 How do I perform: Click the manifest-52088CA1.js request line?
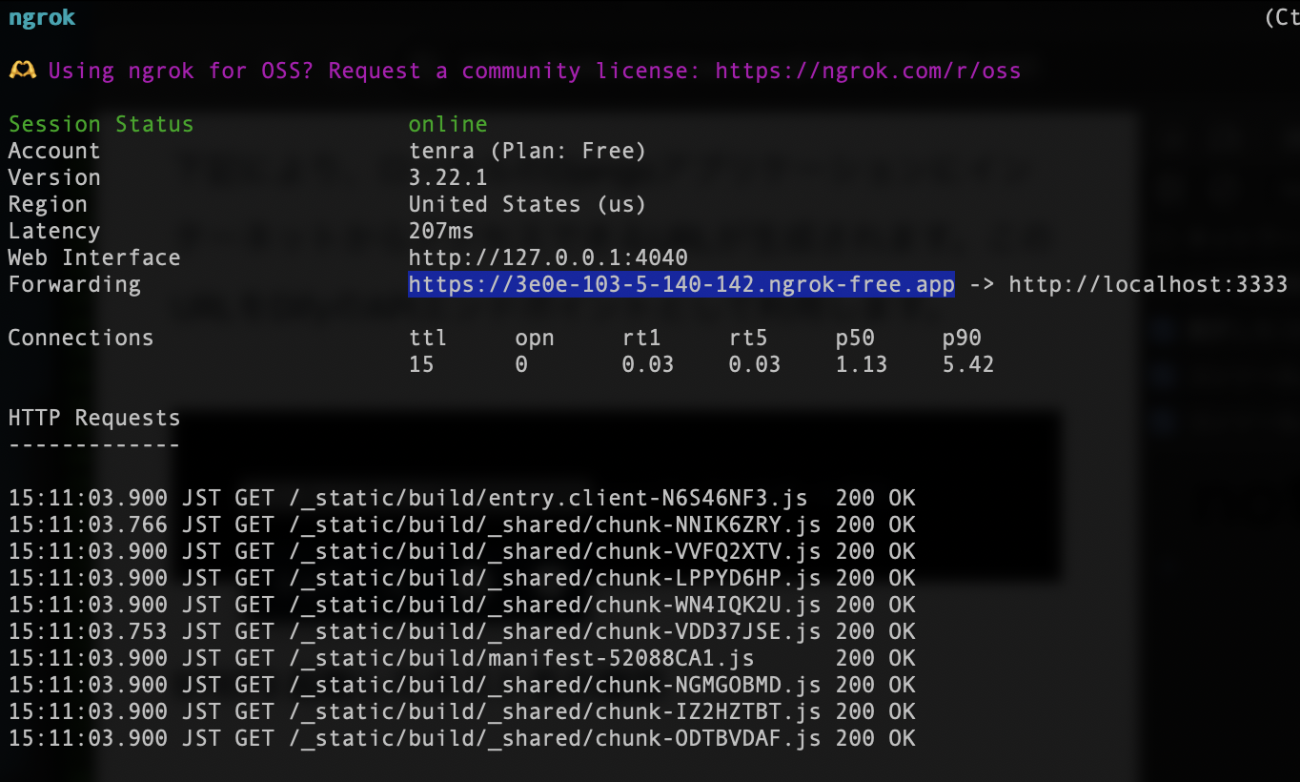tap(462, 658)
